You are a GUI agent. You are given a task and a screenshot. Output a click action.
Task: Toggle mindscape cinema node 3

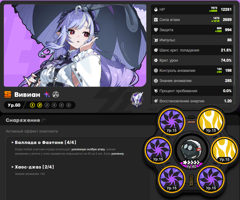pyautogui.click(x=47, y=105)
